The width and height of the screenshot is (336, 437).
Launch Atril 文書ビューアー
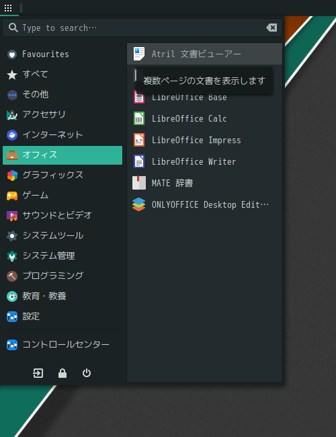click(x=204, y=54)
